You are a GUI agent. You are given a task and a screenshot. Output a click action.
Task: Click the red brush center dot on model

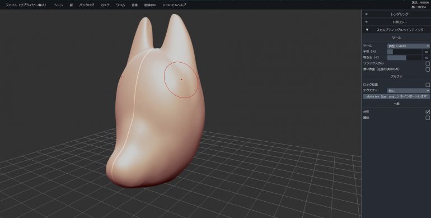pos(181,80)
